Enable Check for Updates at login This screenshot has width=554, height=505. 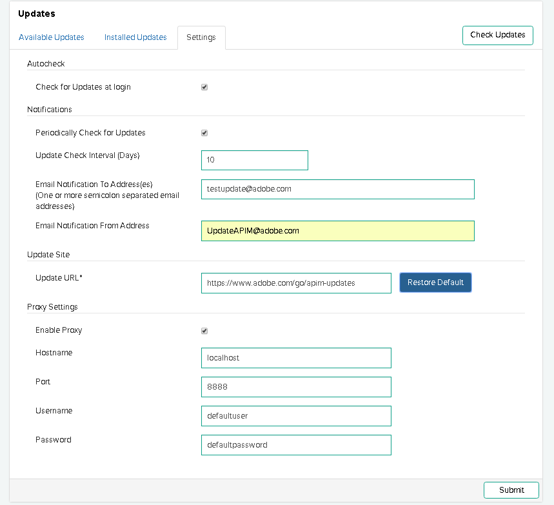[x=204, y=87]
